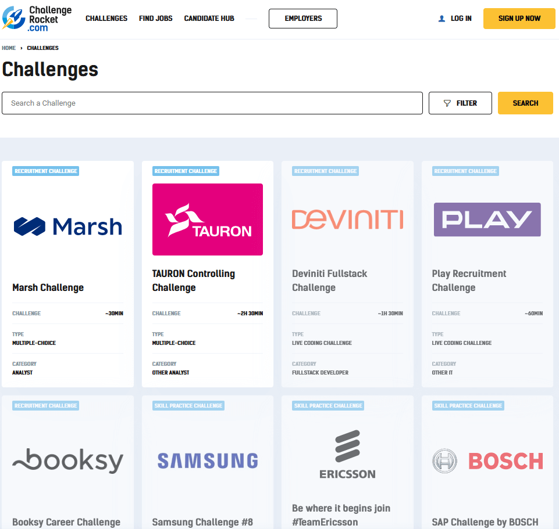The height and width of the screenshot is (529, 559).
Task: Click the SEARCH button
Action: pyautogui.click(x=525, y=103)
